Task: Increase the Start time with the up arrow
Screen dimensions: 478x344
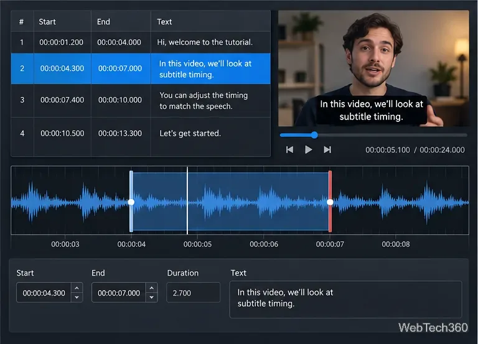Action: point(77,288)
